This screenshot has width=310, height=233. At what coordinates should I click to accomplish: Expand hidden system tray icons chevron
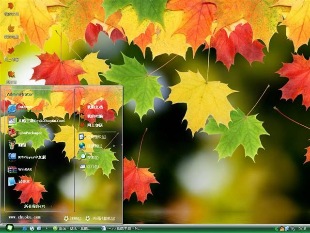coord(276,229)
